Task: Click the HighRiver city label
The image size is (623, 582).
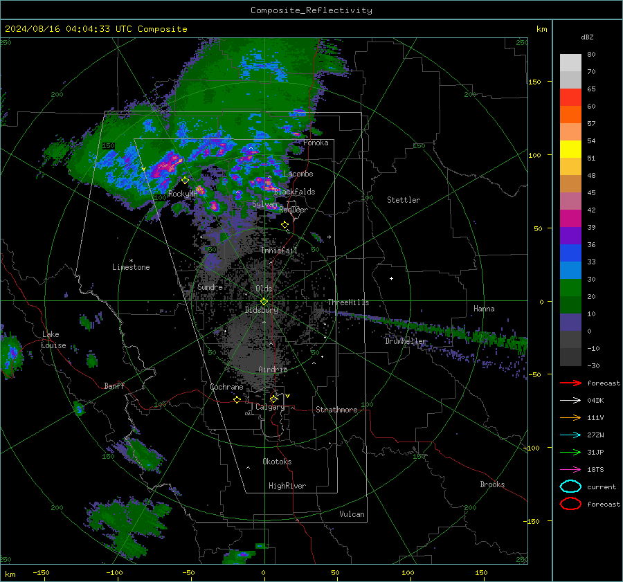Action: click(x=287, y=486)
